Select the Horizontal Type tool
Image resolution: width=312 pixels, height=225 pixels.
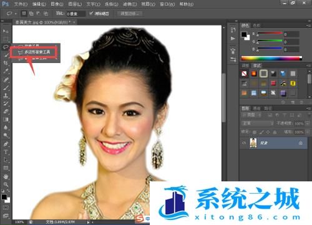(x=6, y=152)
